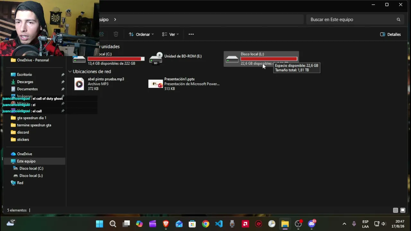
Task: Open Windows taskbar search
Action: pyautogui.click(x=113, y=224)
